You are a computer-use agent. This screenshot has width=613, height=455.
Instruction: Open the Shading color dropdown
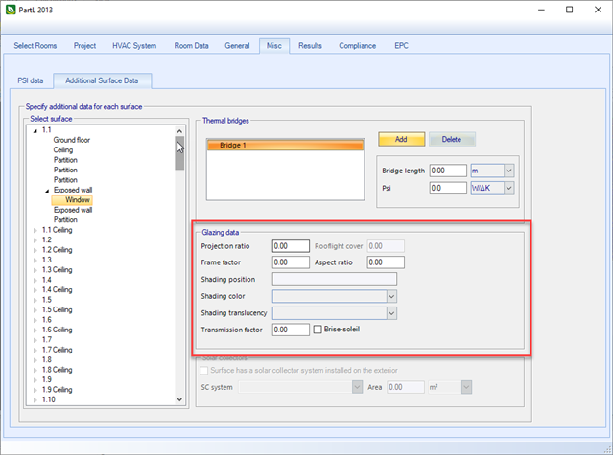(391, 297)
